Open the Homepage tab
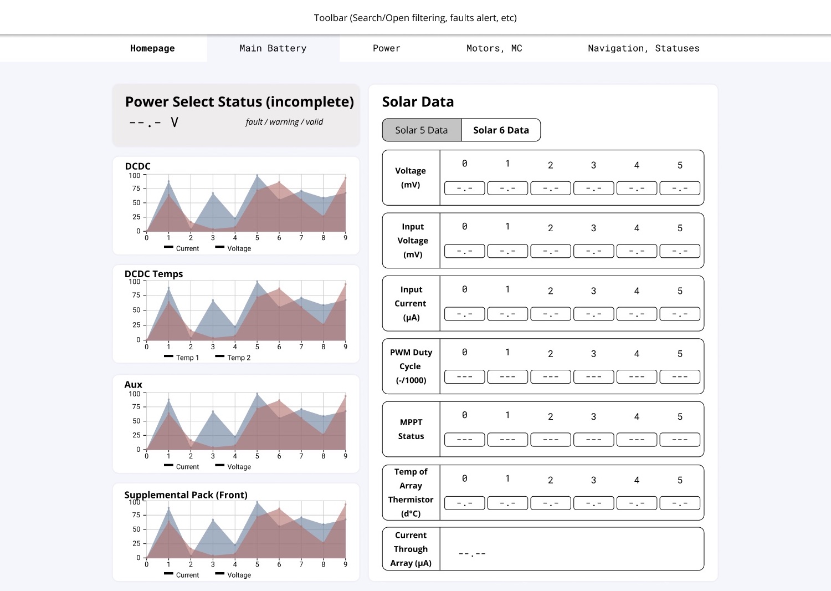831x591 pixels. (x=152, y=48)
